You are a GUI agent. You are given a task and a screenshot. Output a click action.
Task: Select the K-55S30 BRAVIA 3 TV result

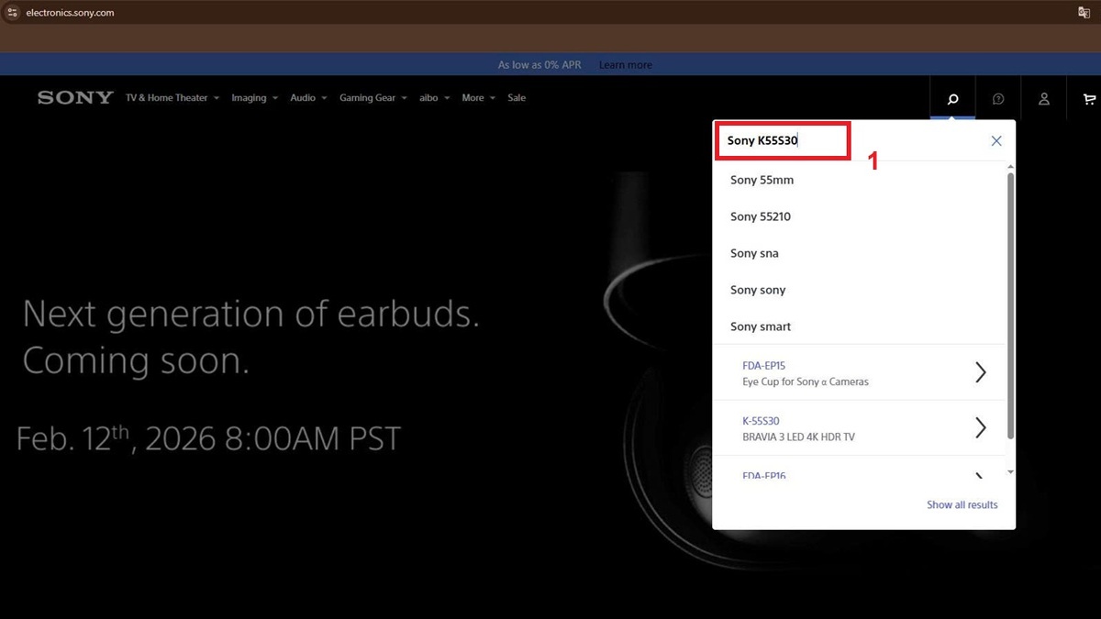862,428
